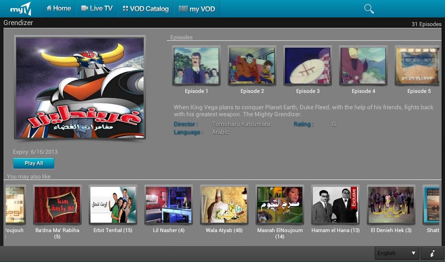Open the Ba'dna Ma' Rabiha thumbnail
Viewport: 445px width, 262px height.
click(x=57, y=205)
